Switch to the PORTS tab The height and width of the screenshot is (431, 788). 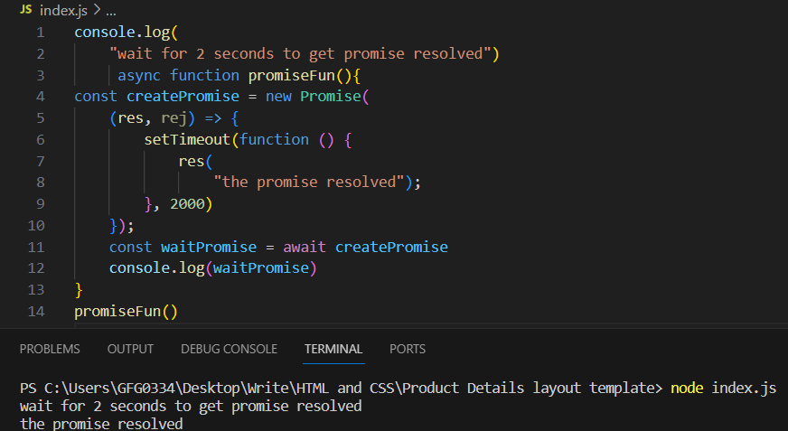coord(408,348)
